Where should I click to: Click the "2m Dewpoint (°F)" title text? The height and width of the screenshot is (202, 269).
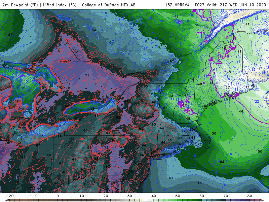click(x=20, y=5)
